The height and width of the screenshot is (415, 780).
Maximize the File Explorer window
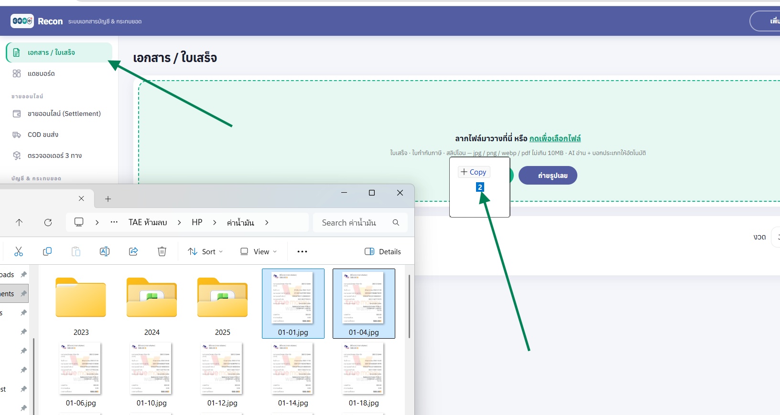(x=372, y=193)
